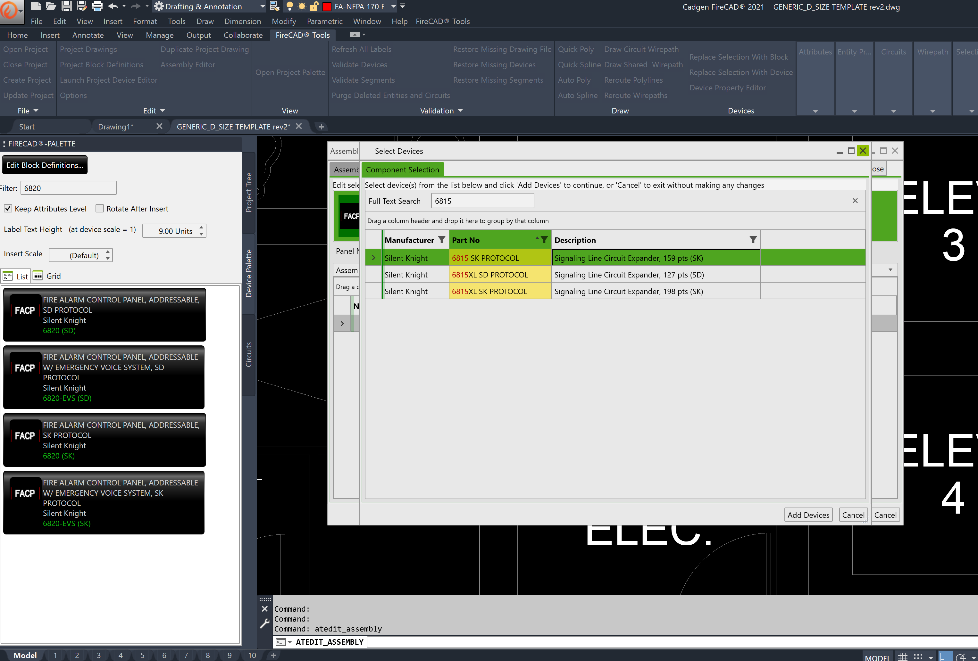
Task: Open the Dimension menu
Action: [x=242, y=21]
